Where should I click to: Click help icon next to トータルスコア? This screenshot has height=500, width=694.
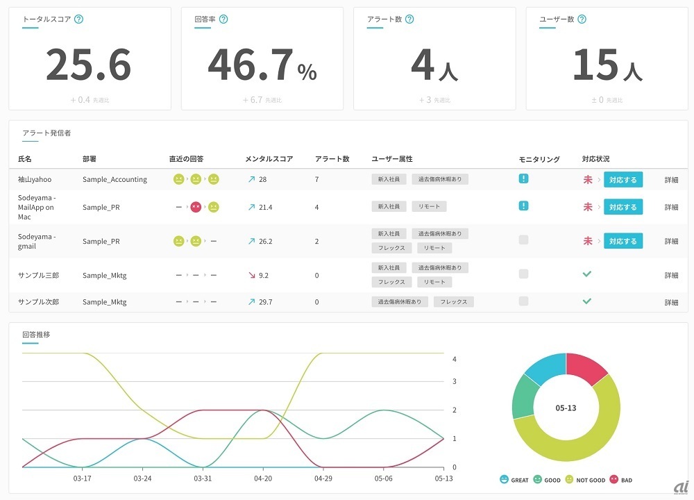pyautogui.click(x=78, y=19)
